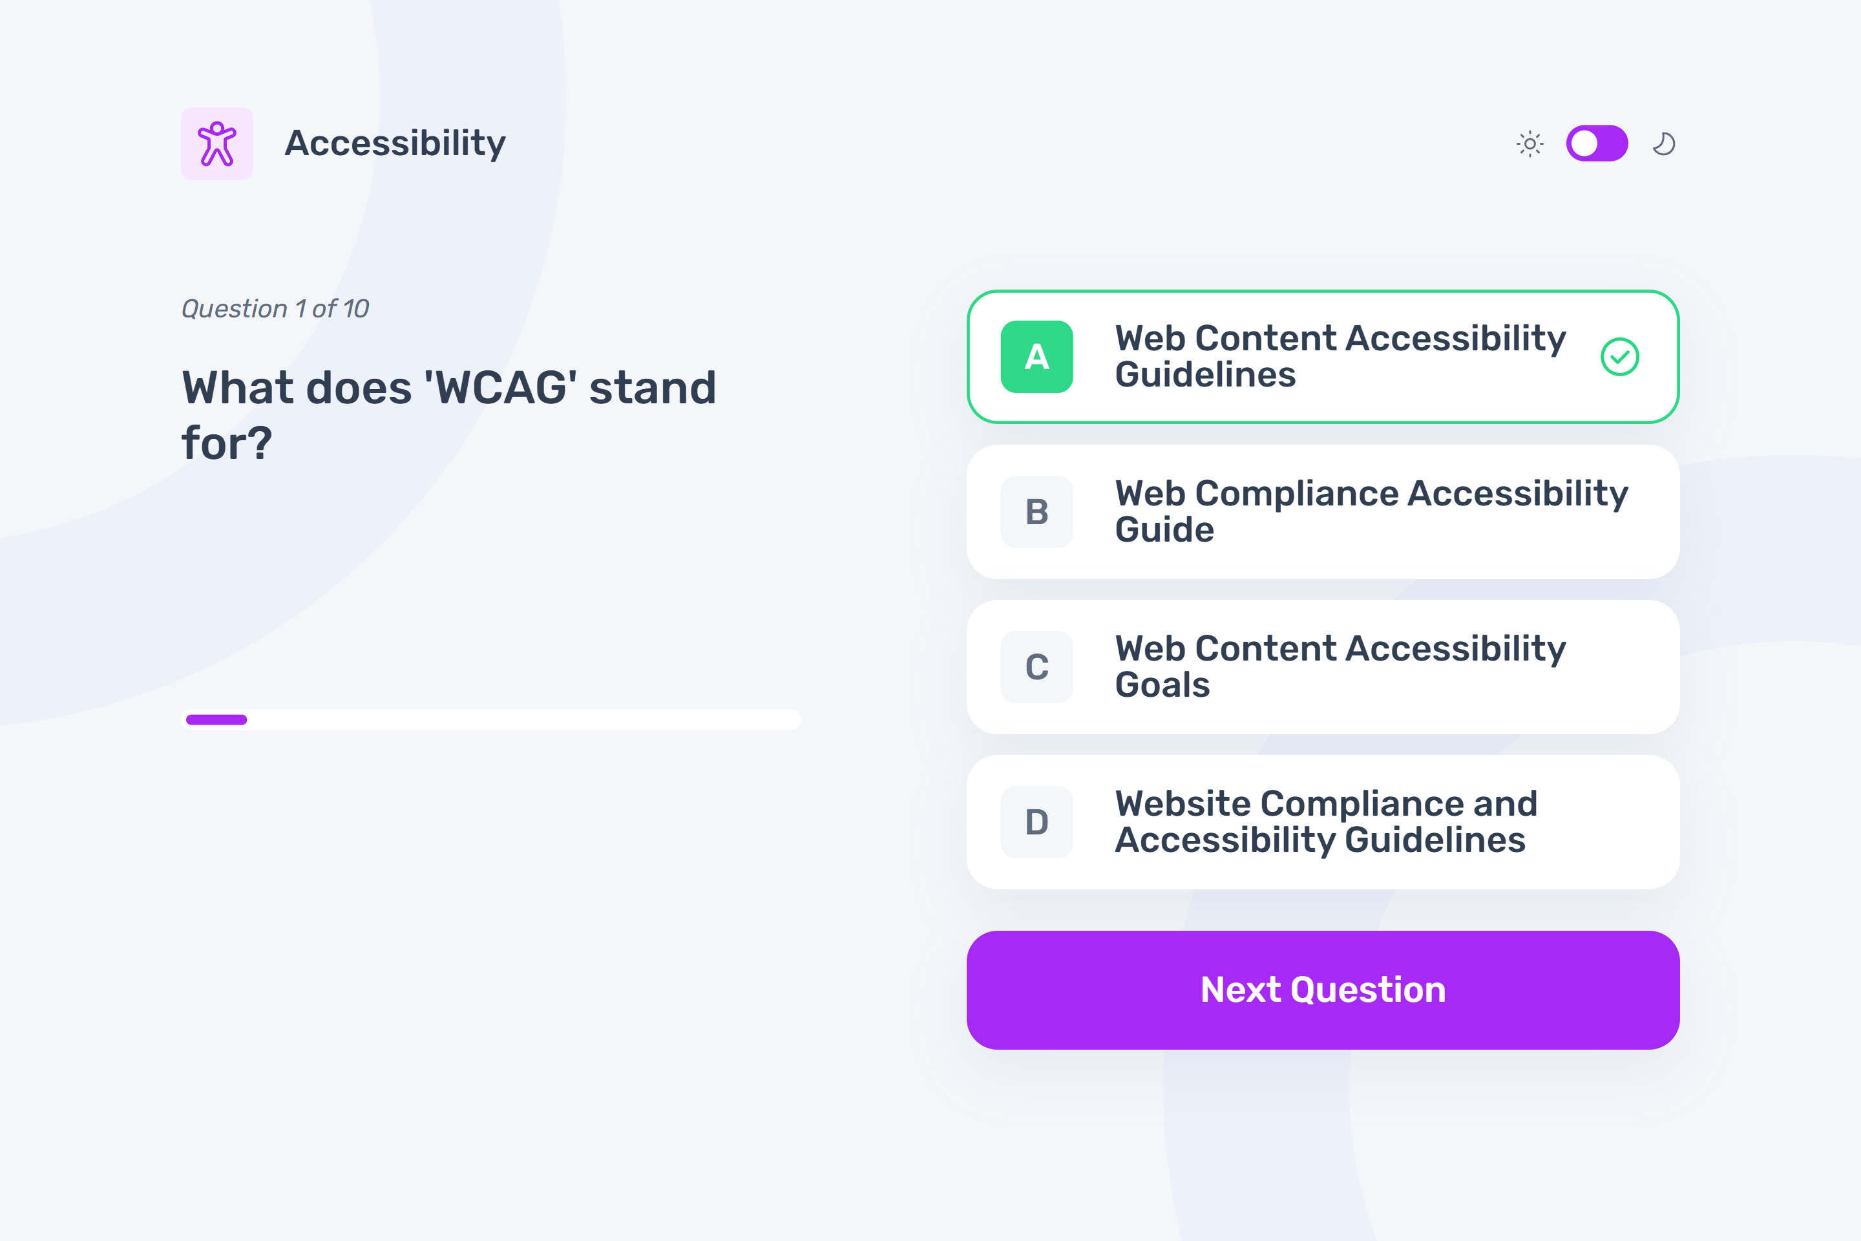Select answer D 'Website Compliance and Accessibility Guidelines'
This screenshot has height=1241, width=1861.
click(1322, 822)
